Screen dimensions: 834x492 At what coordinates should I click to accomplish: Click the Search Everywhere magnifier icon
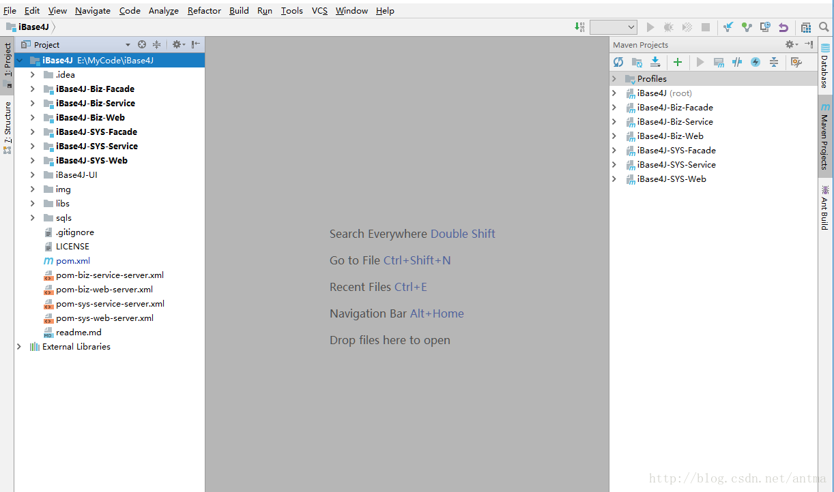click(x=824, y=27)
